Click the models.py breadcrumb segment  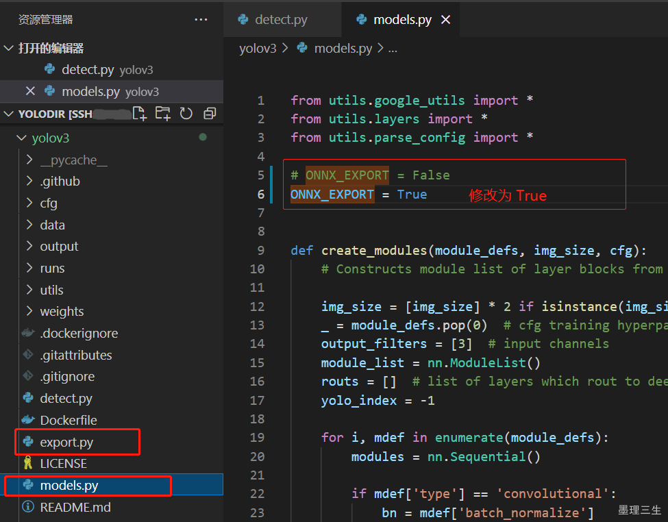click(x=343, y=49)
